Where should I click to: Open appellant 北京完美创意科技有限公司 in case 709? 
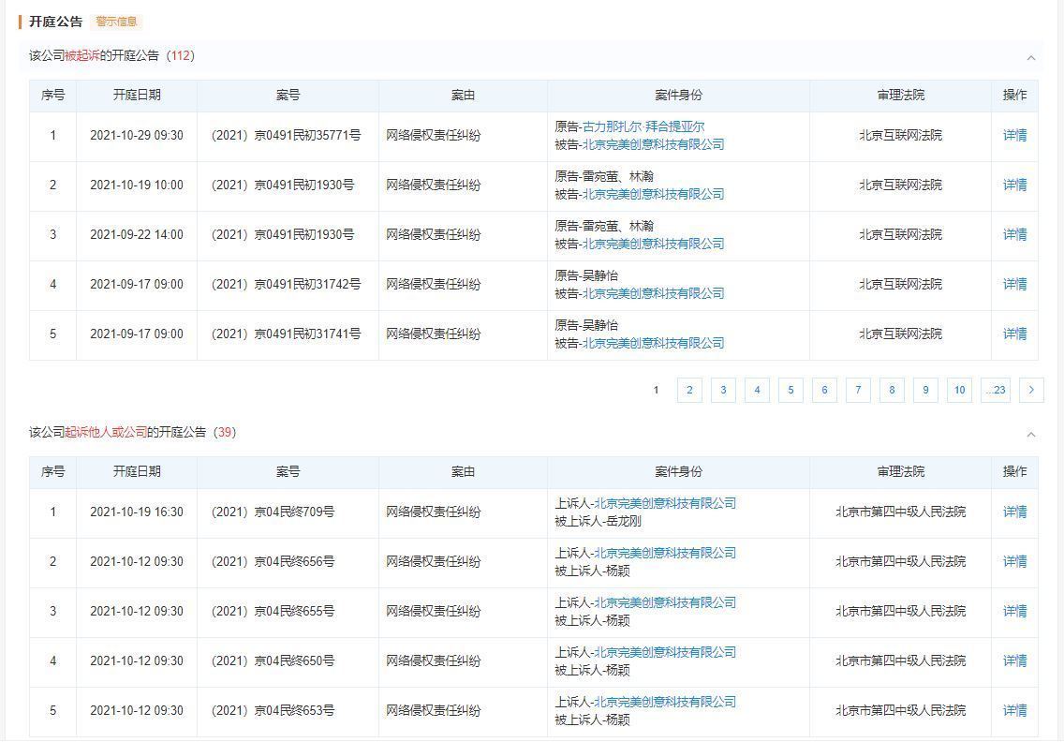pos(665,503)
